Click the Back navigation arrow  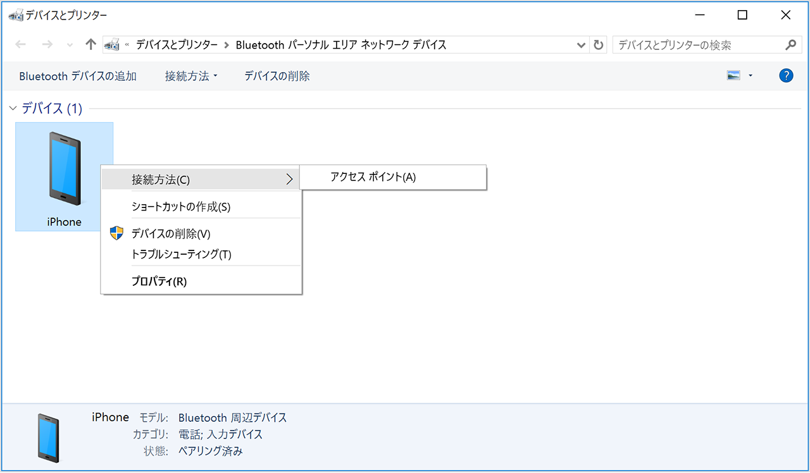(x=20, y=45)
